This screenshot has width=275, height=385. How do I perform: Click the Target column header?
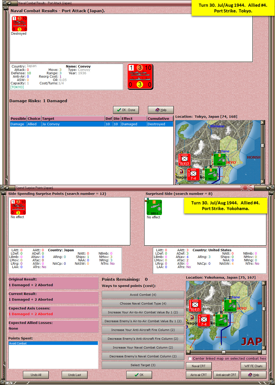coord(73,119)
